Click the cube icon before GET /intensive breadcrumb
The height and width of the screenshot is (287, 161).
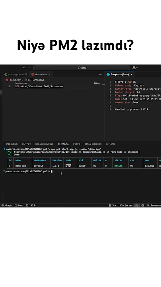(26, 80)
